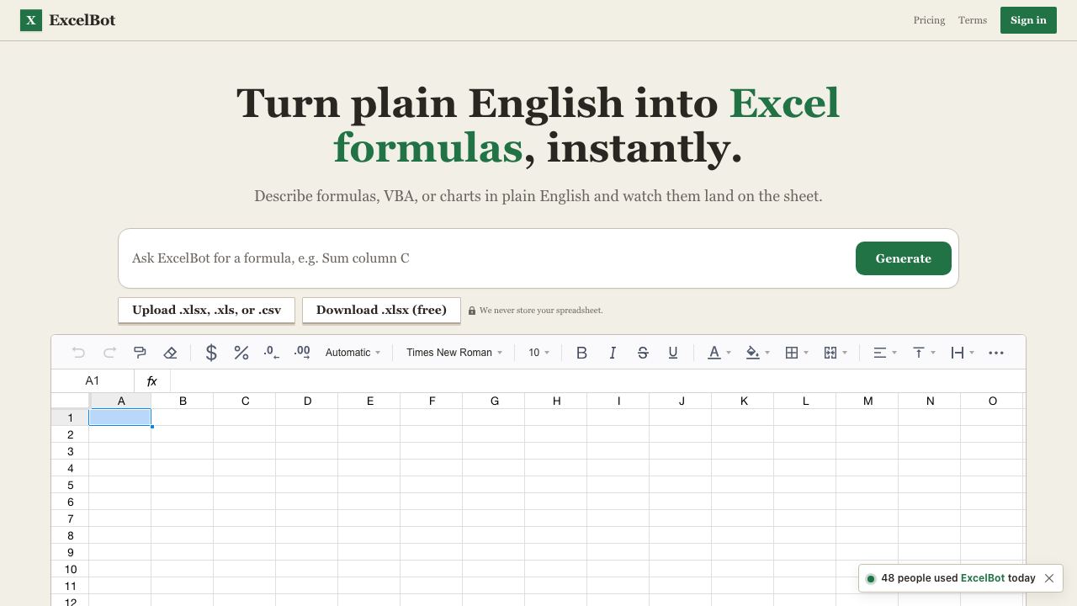The image size is (1077, 606).
Task: Click the text color icon
Action: 714,353
